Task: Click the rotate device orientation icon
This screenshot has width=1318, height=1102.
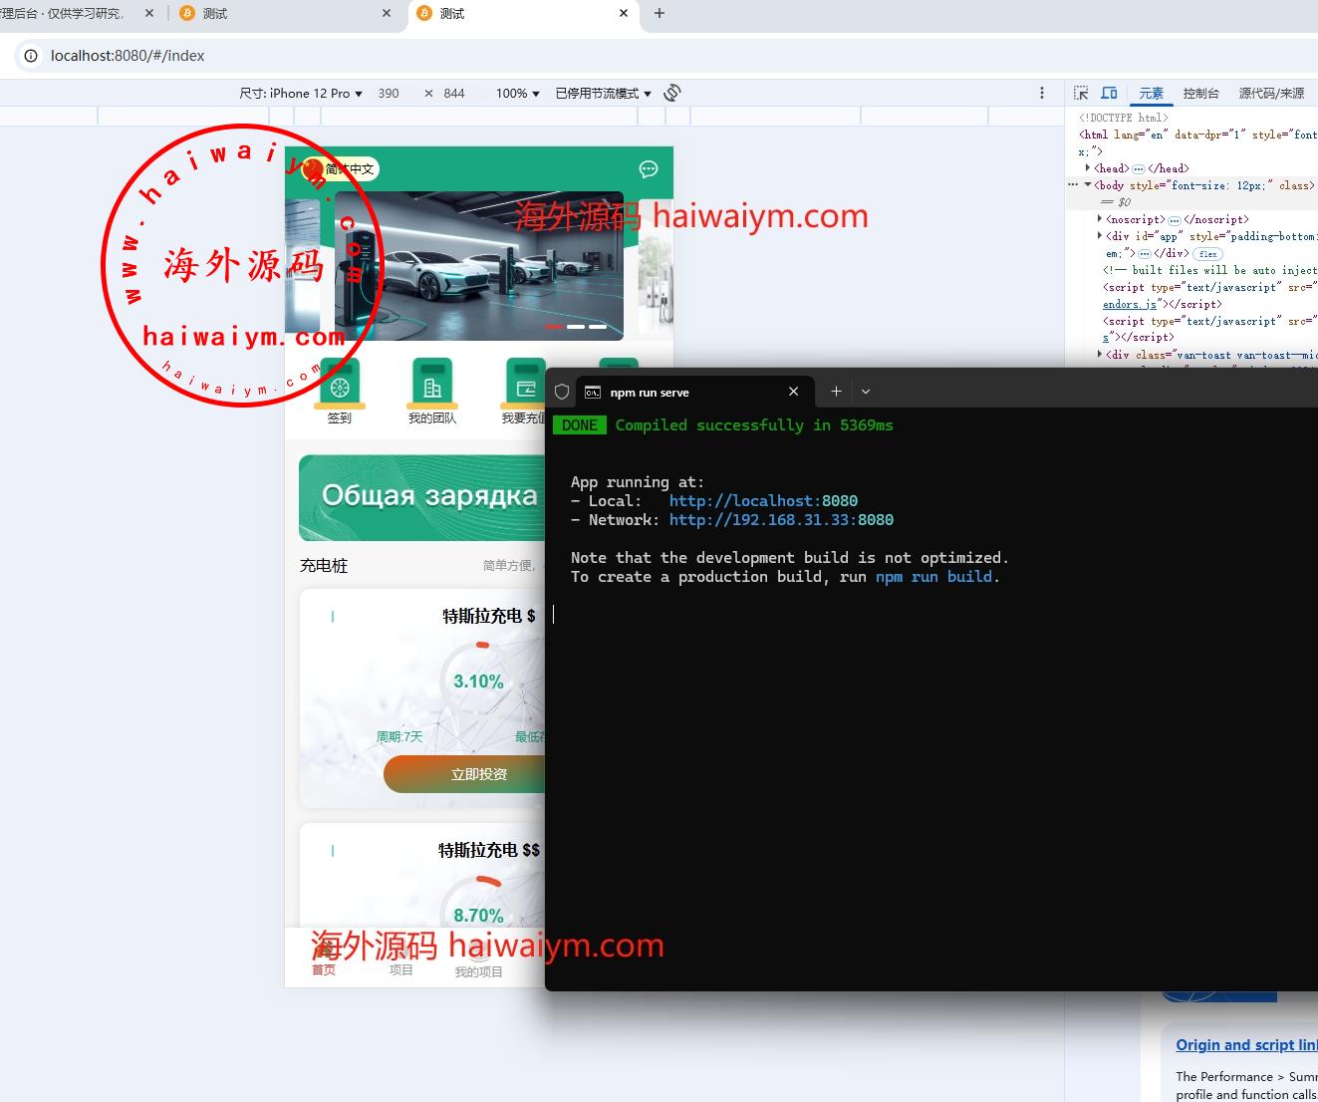Action: 672,93
